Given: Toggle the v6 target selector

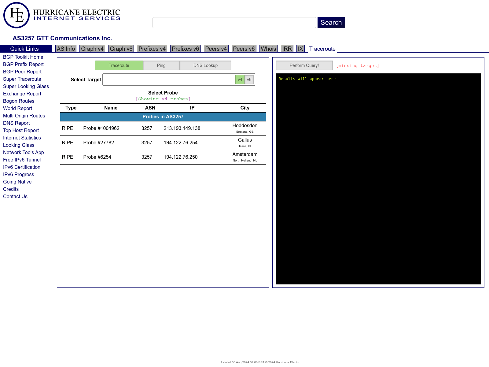Looking at the screenshot, I should pyautogui.click(x=249, y=80).
